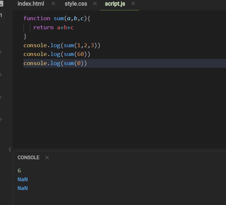Close the index.html tab
Image resolution: width=226 pixels, height=205 pixels.
point(53,4)
